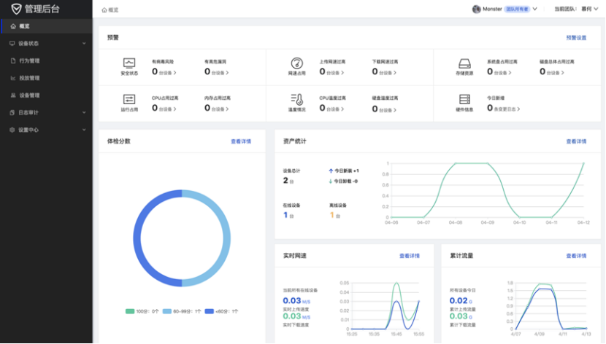This screenshot has width=606, height=344.
Task: Click the 运行占用 sliders icon
Action: [x=129, y=99]
